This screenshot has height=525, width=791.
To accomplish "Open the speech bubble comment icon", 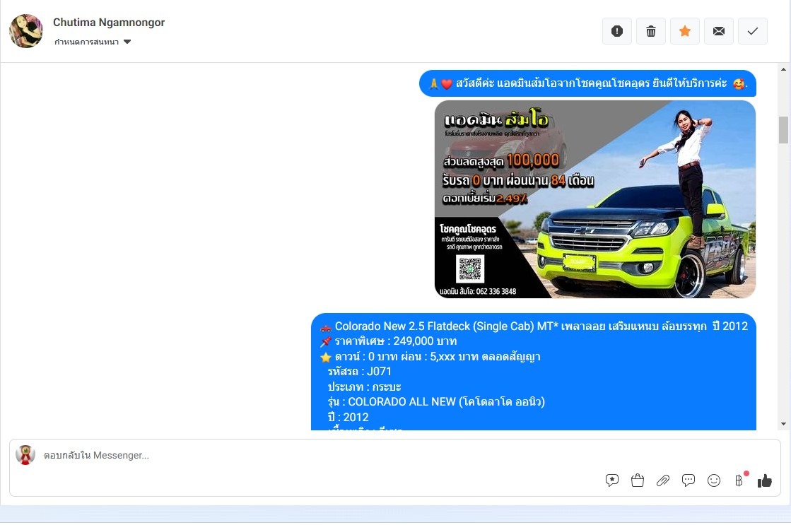I will pyautogui.click(x=688, y=480).
